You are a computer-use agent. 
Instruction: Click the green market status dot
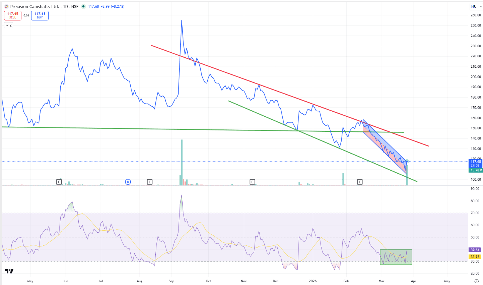click(x=83, y=6)
